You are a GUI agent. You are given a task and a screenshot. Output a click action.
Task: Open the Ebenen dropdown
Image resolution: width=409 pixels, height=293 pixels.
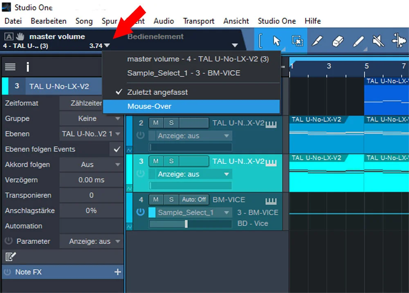tap(91, 134)
